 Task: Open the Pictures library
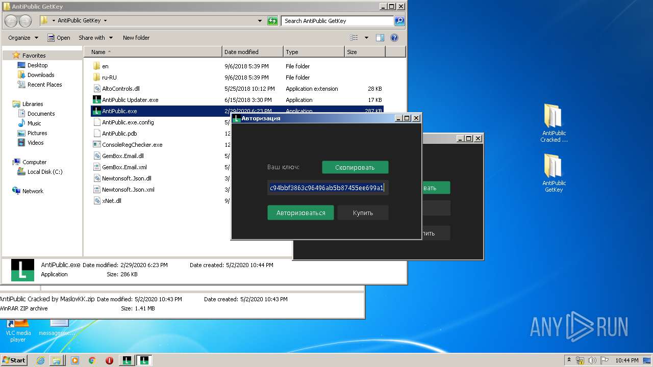tap(37, 133)
